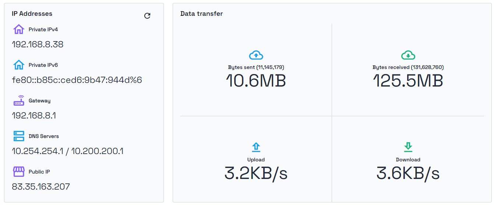Click the 10.6MB bytes sent value

pos(256,81)
